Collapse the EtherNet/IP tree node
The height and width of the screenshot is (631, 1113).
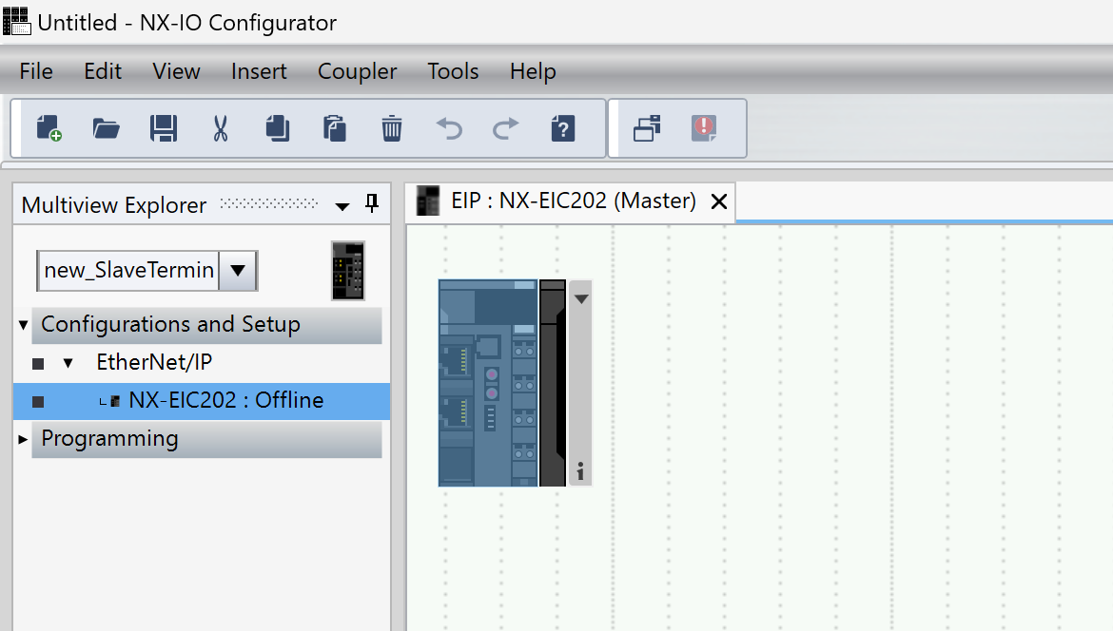click(x=68, y=363)
